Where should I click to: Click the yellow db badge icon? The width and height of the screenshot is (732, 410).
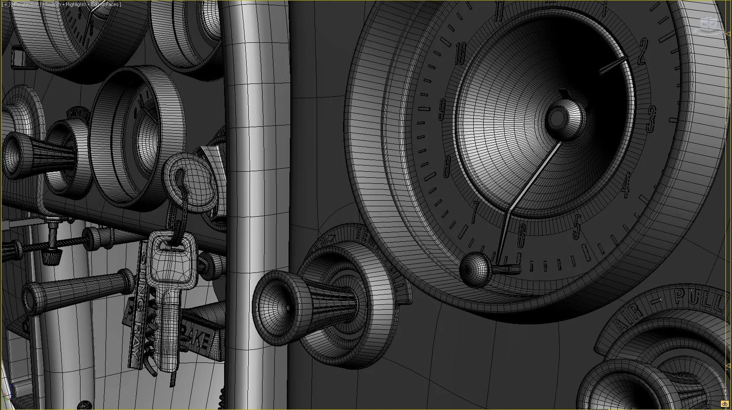(x=725, y=404)
